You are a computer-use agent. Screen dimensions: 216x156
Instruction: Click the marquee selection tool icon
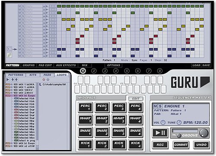coord(9,49)
